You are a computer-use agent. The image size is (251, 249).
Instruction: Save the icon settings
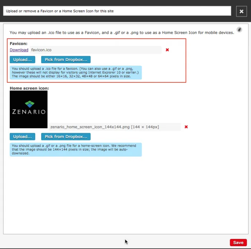[x=238, y=243]
